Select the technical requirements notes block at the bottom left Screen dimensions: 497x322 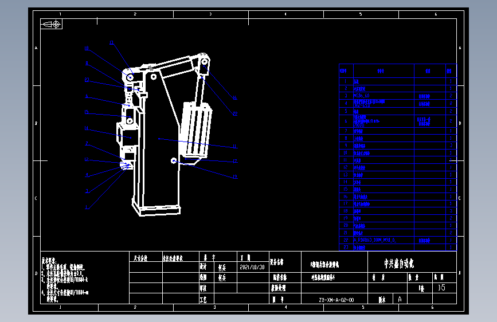65,280
